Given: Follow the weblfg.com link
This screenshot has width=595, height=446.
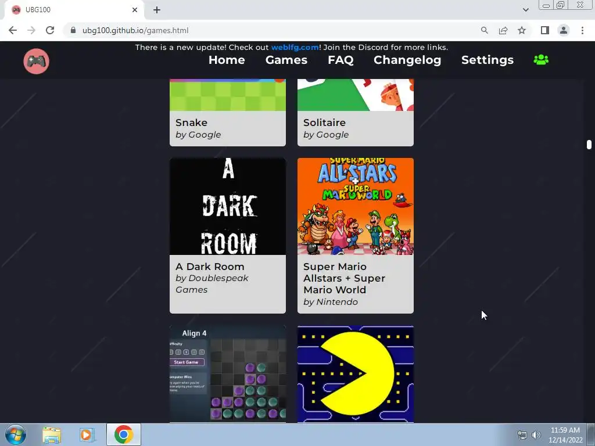Looking at the screenshot, I should tap(295, 48).
